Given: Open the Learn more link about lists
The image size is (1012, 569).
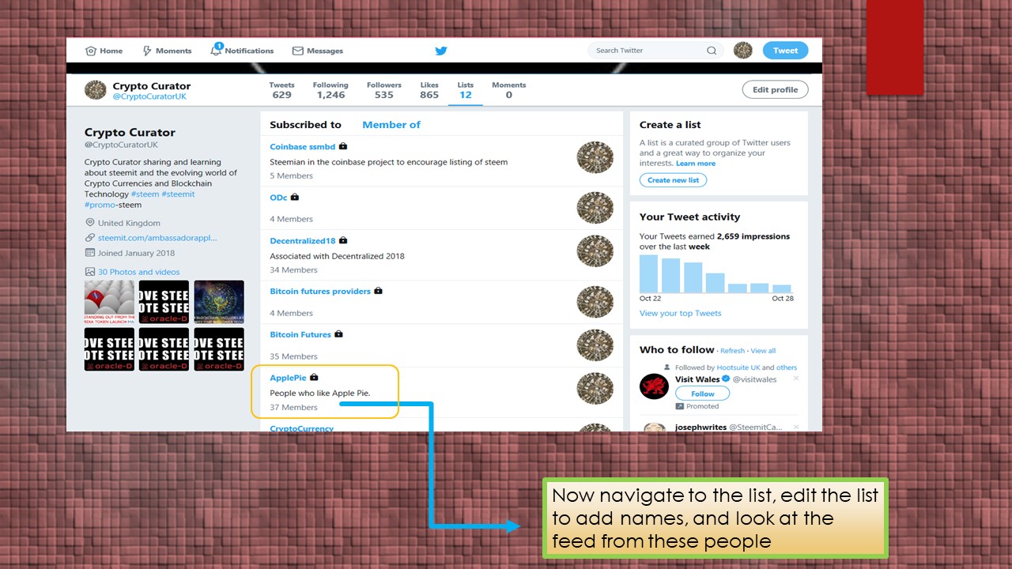Looking at the screenshot, I should (x=696, y=164).
